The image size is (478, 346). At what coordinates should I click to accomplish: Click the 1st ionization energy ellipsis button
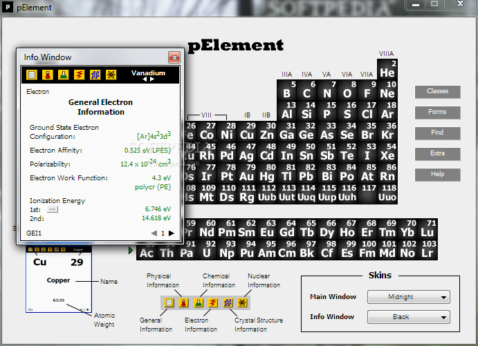tap(52, 209)
